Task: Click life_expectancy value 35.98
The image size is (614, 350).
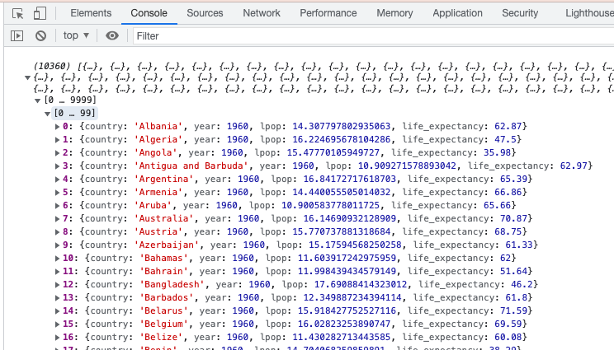Action: click(x=497, y=152)
